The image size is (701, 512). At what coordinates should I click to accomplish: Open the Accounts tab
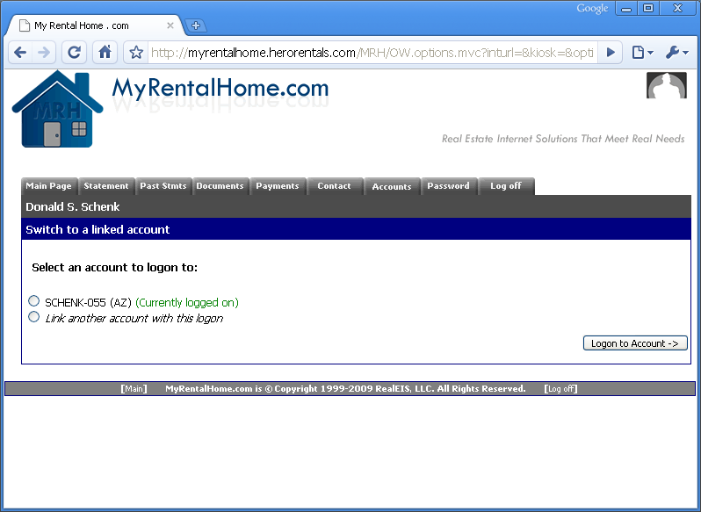pos(392,187)
